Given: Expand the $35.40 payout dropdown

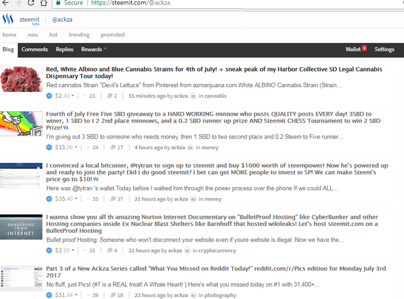Looking at the screenshot, I should tap(66, 199).
